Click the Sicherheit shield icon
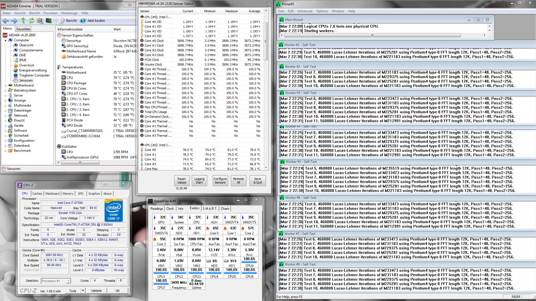Image resolution: width=536 pixels, height=301 pixels. click(x=10, y=136)
